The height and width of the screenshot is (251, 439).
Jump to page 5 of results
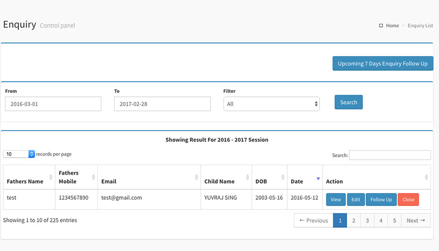[x=394, y=220]
